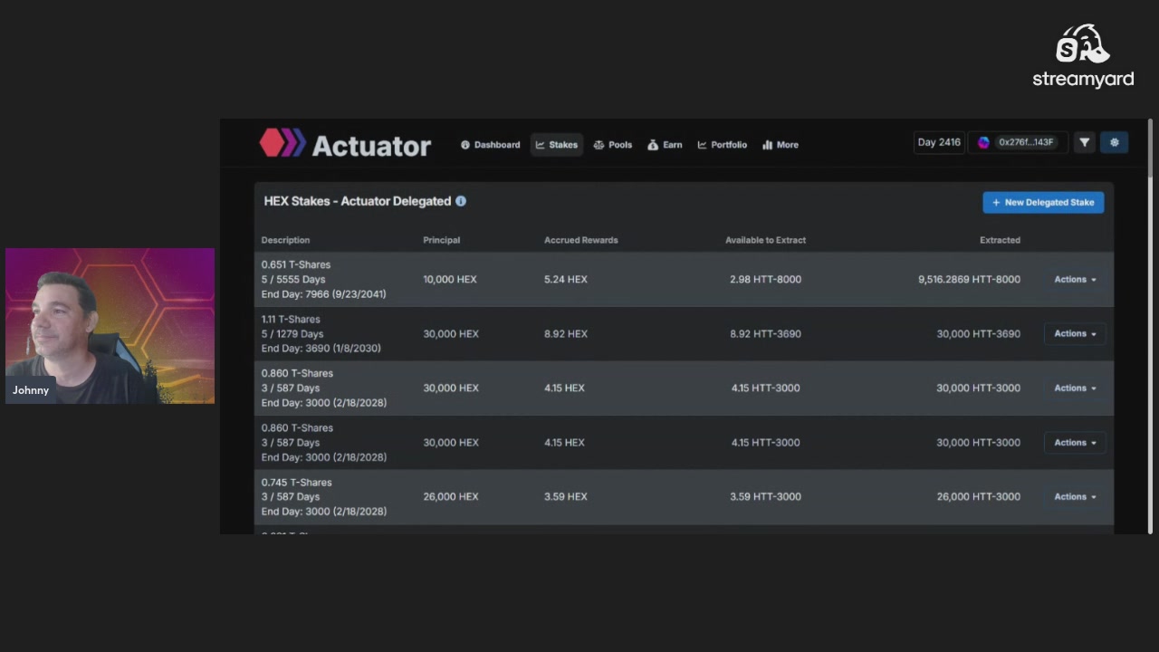Open Actions dropdown for HTT-3690 stake
The height and width of the screenshot is (652, 1159).
(x=1075, y=333)
